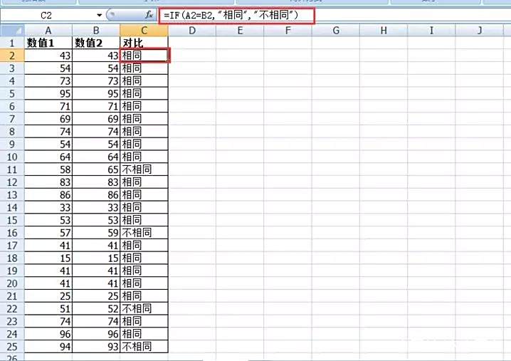Viewport: 511px width, 361px height.
Task: Select row 2 header
Action: click(x=12, y=56)
